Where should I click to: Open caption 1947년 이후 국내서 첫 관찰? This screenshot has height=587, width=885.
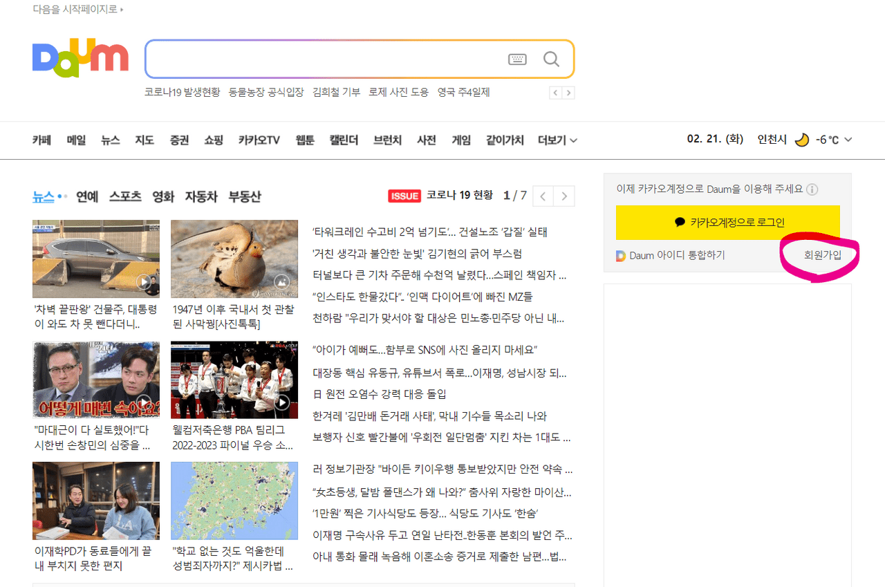click(x=234, y=317)
